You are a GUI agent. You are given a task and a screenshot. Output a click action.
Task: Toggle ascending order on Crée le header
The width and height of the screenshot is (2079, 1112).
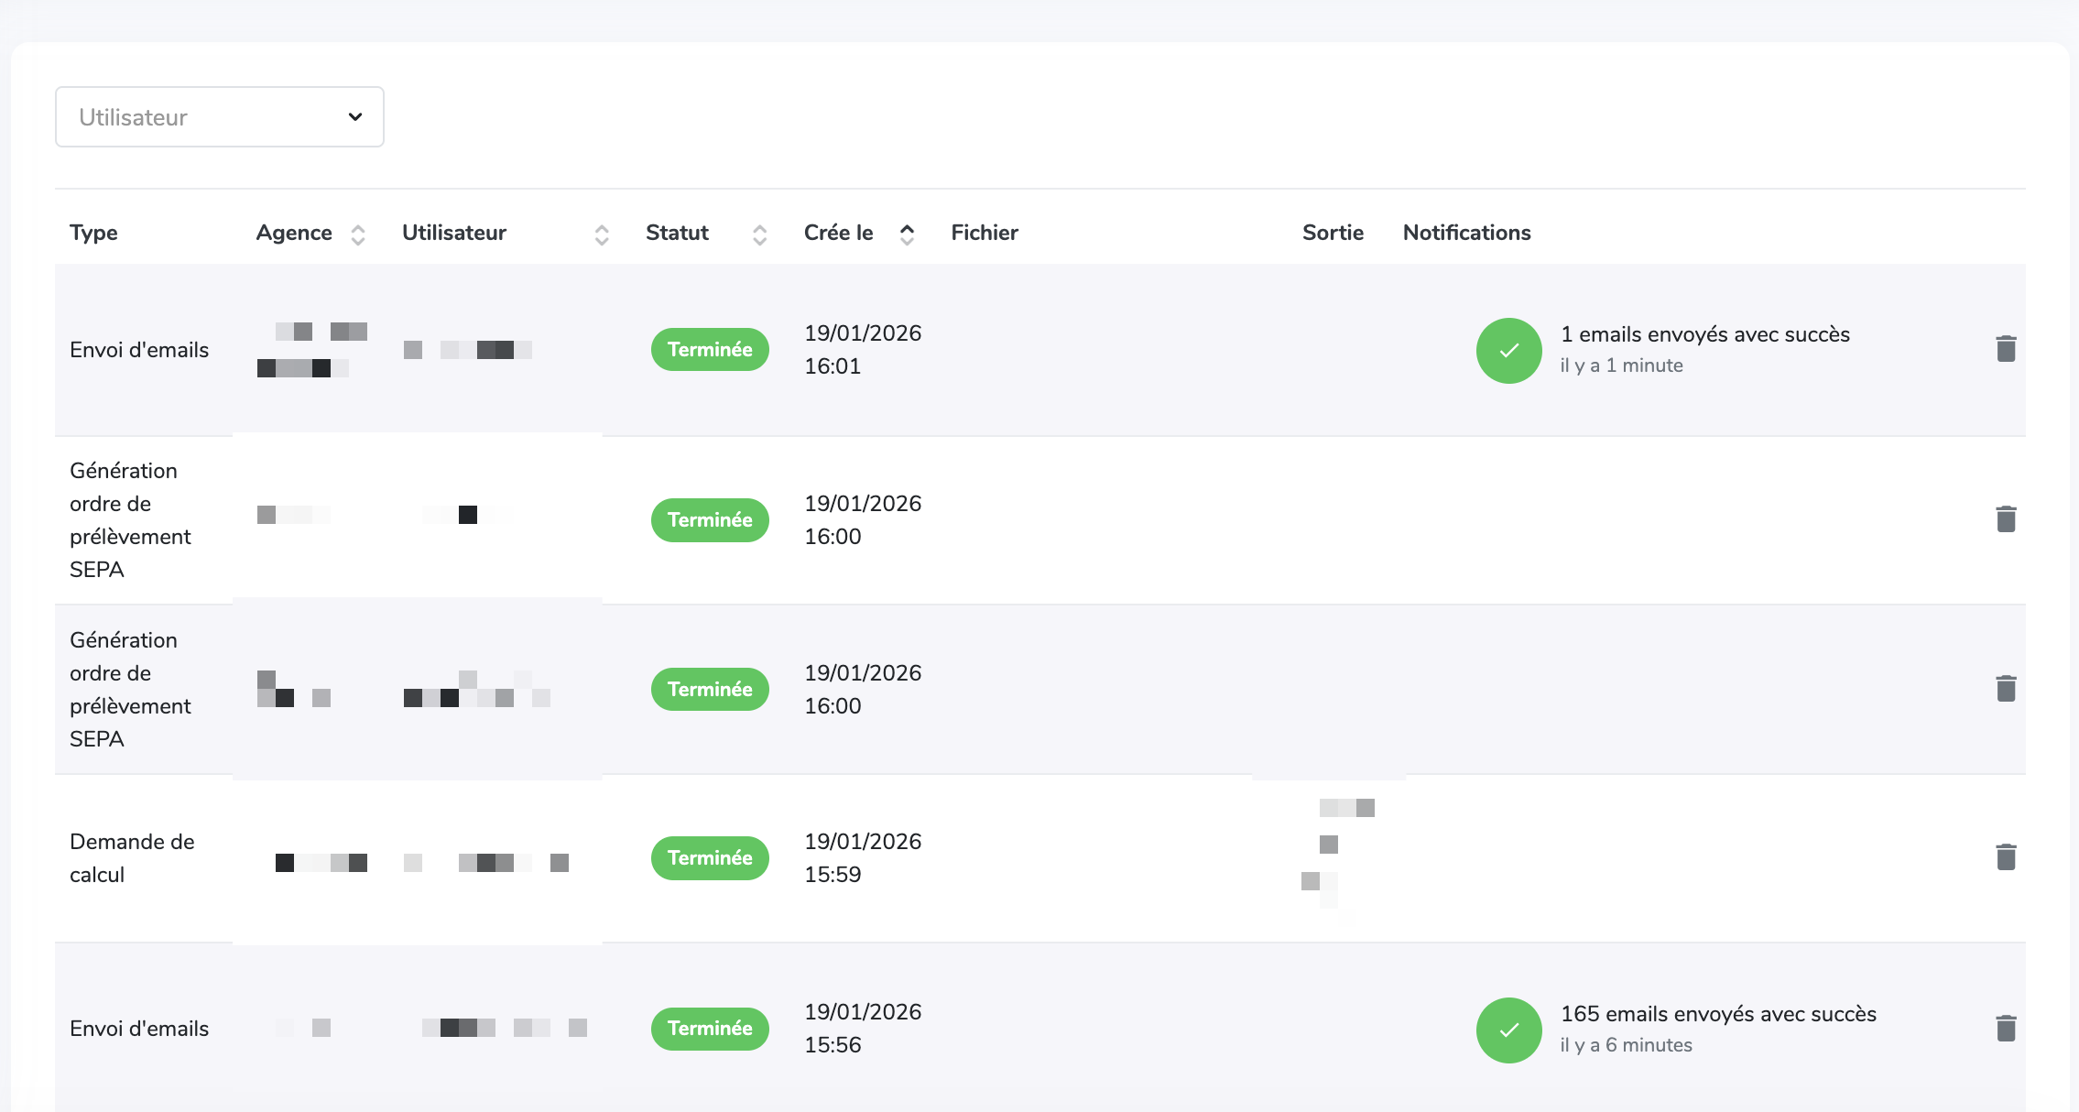tap(906, 227)
